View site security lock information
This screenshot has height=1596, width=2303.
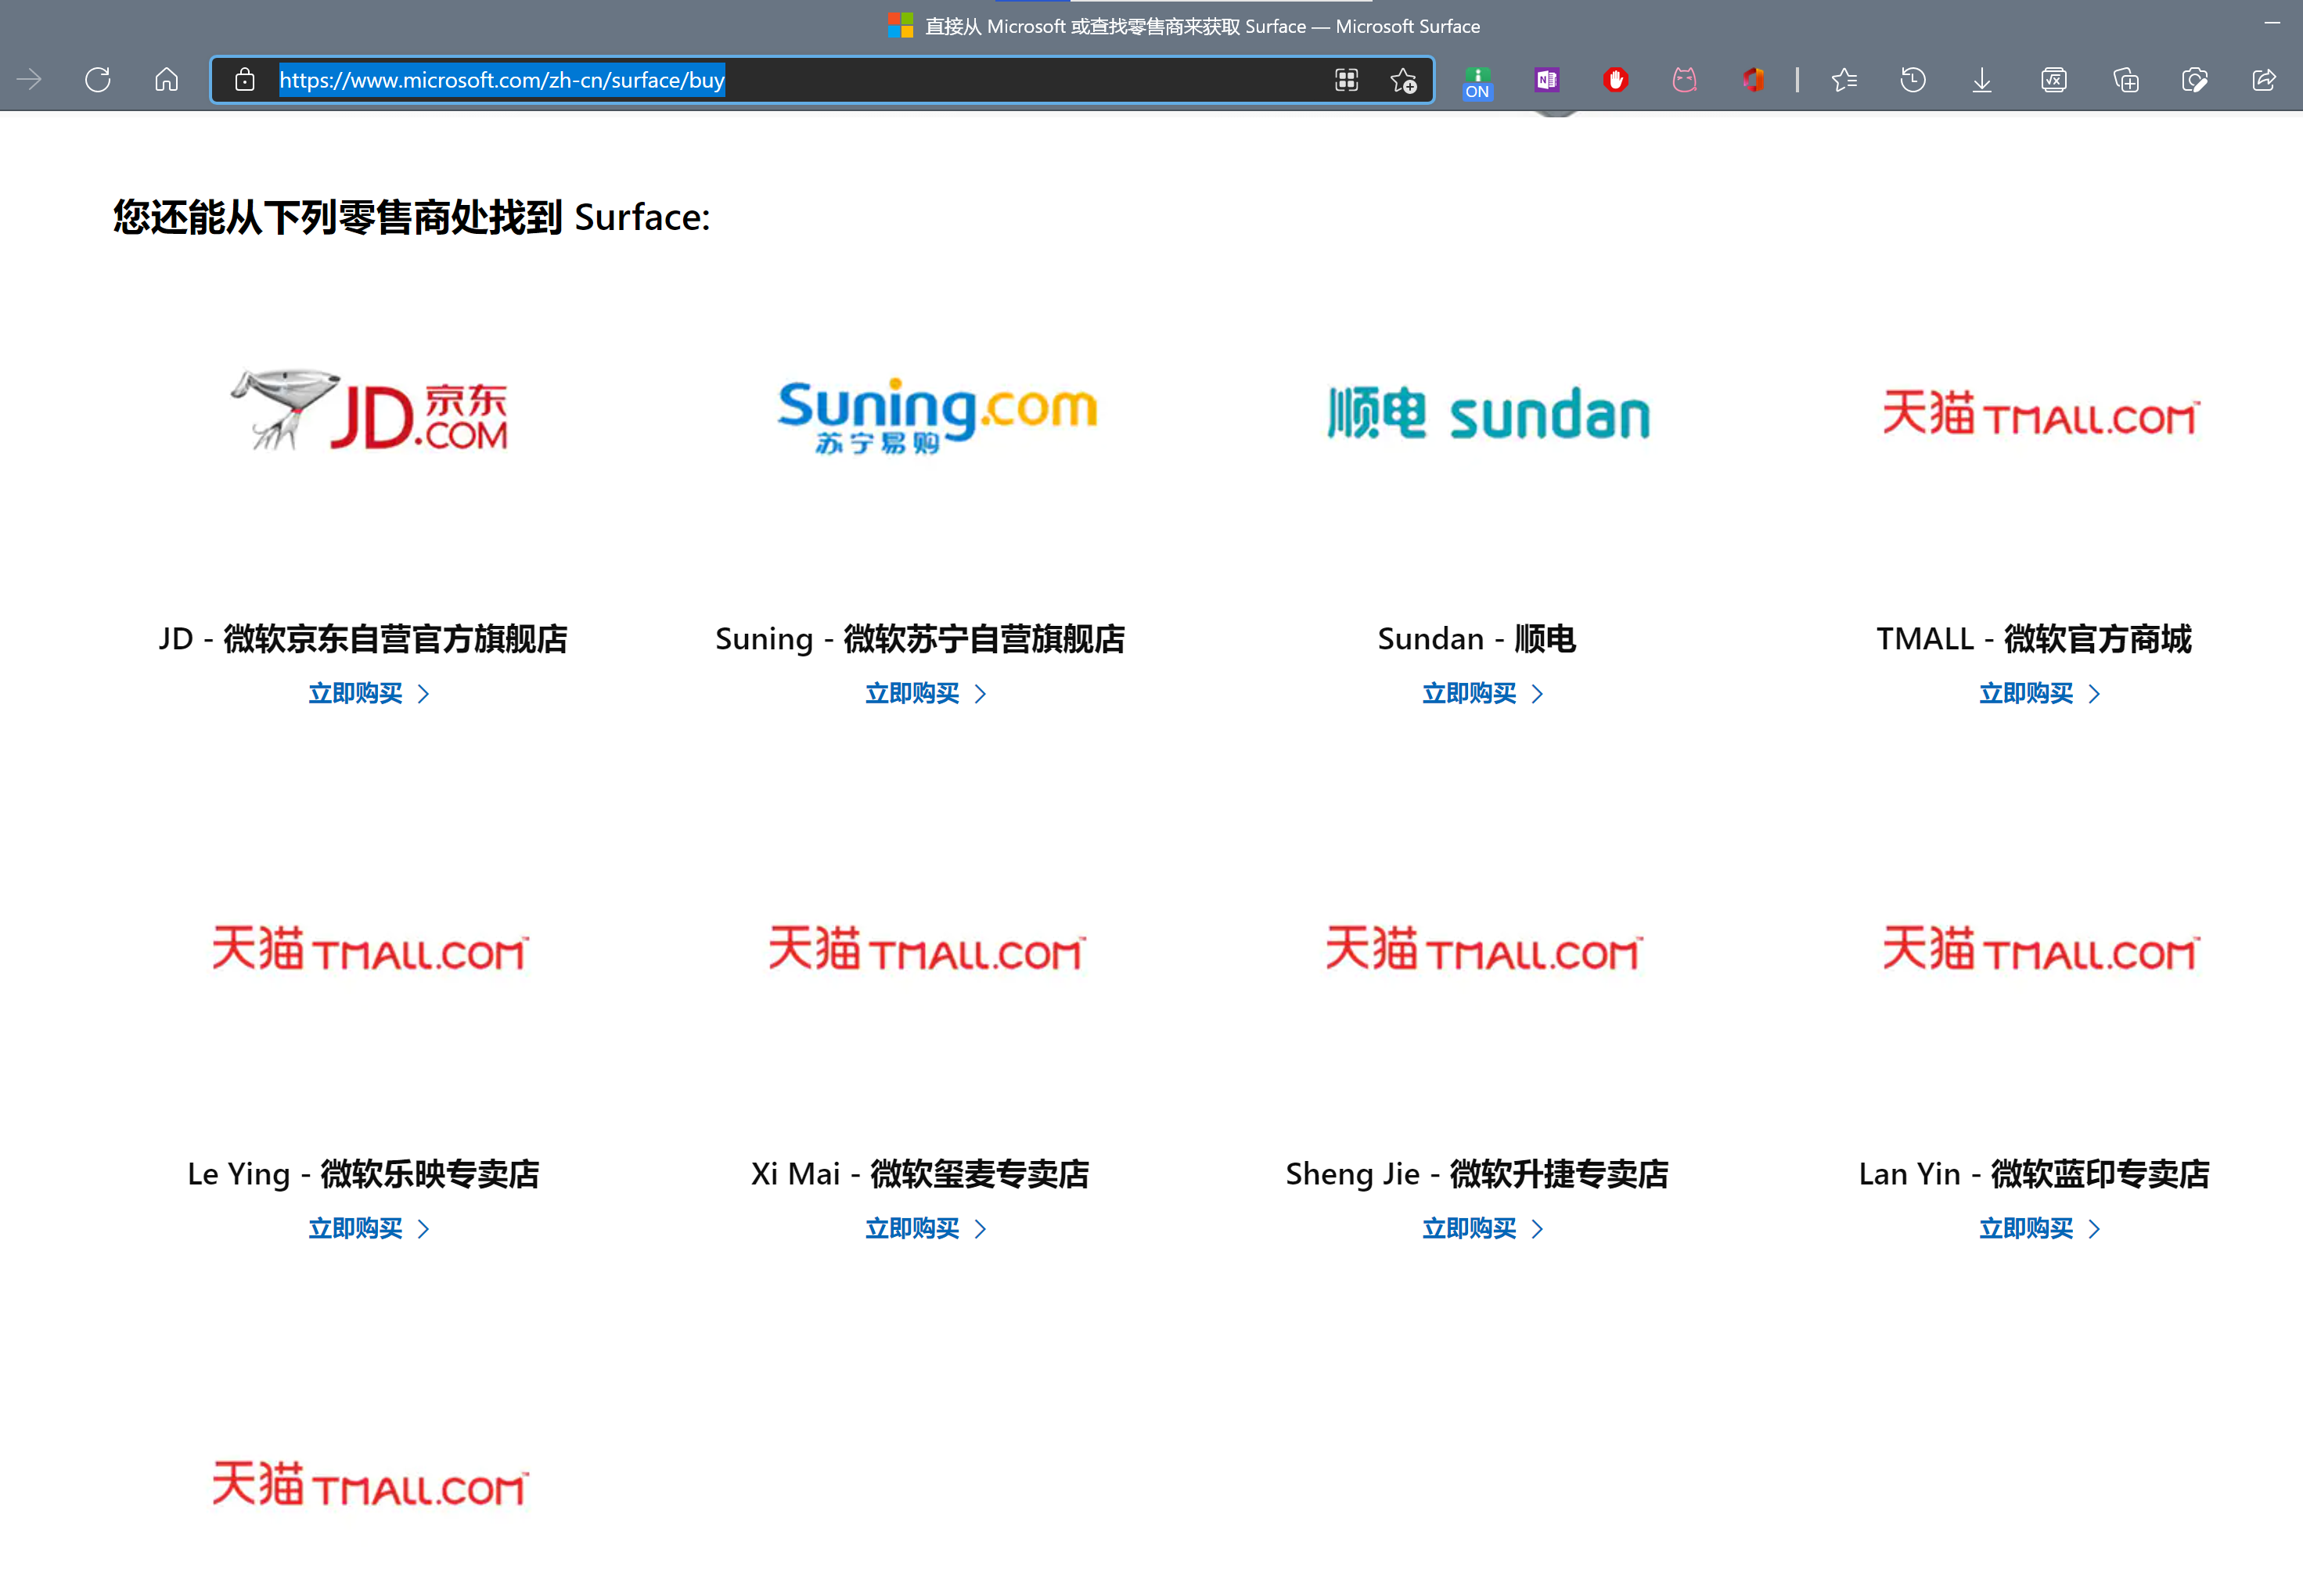245,80
